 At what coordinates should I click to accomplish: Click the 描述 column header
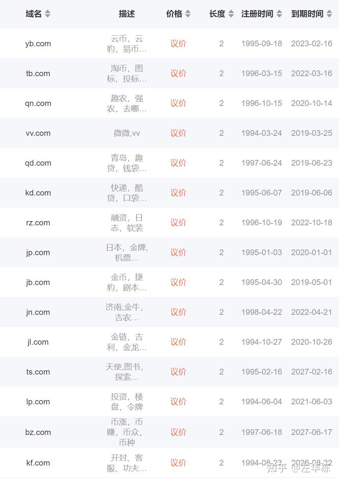[x=127, y=14]
